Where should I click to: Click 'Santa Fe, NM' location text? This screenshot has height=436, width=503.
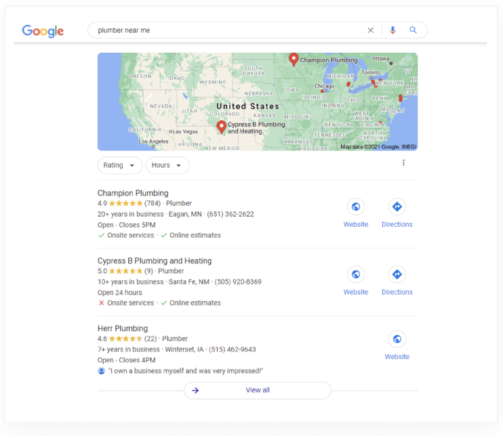[x=189, y=282]
